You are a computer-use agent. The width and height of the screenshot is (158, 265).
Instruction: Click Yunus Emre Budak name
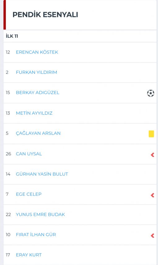40,214
